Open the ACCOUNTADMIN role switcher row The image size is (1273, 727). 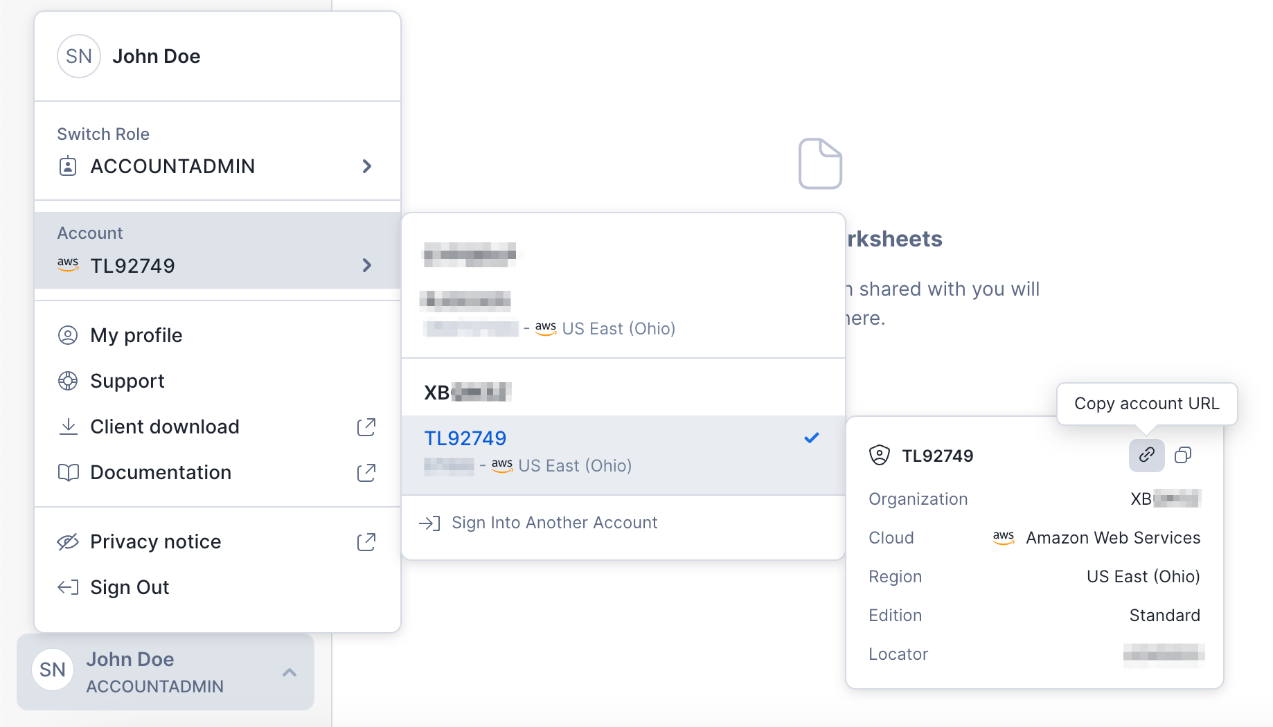(x=217, y=166)
